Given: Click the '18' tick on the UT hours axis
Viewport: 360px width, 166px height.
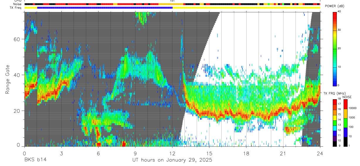Looking at the screenshot, I should (x=246, y=153).
